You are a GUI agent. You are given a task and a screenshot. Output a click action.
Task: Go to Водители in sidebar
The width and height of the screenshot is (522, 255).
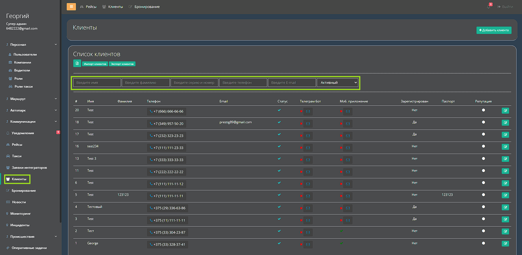(22, 70)
